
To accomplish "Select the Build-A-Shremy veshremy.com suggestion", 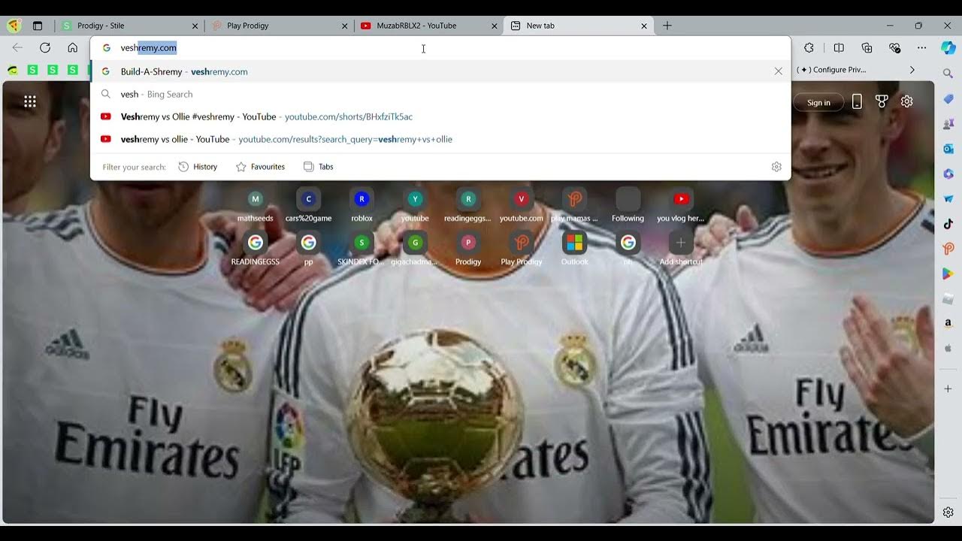I will click(440, 71).
